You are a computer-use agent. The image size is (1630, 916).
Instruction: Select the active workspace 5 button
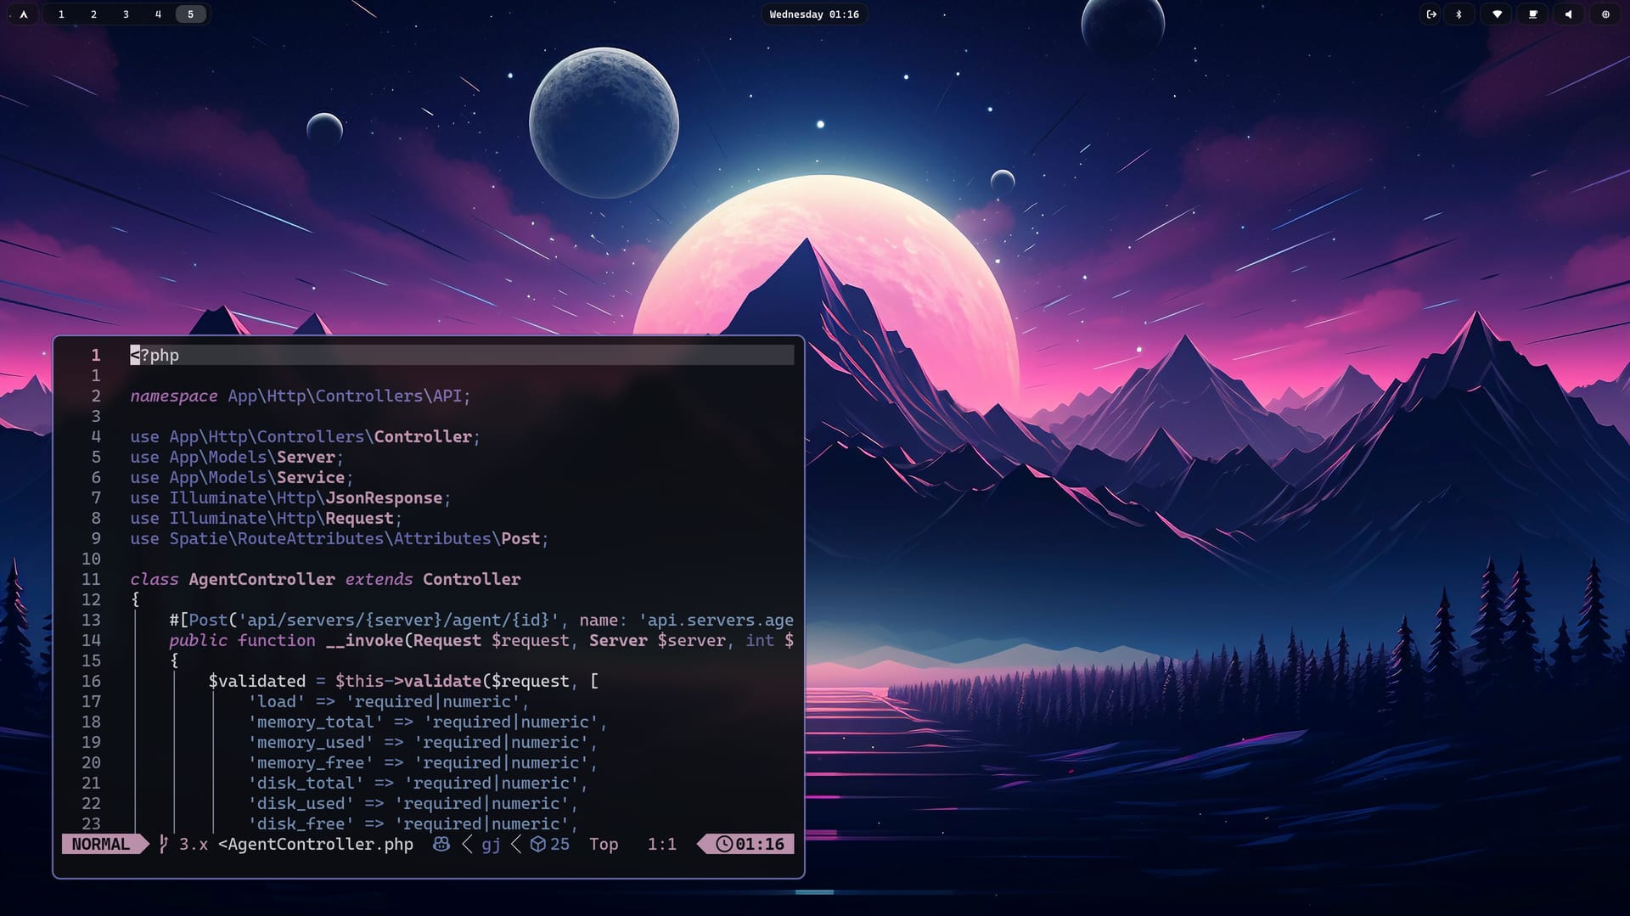point(190,14)
